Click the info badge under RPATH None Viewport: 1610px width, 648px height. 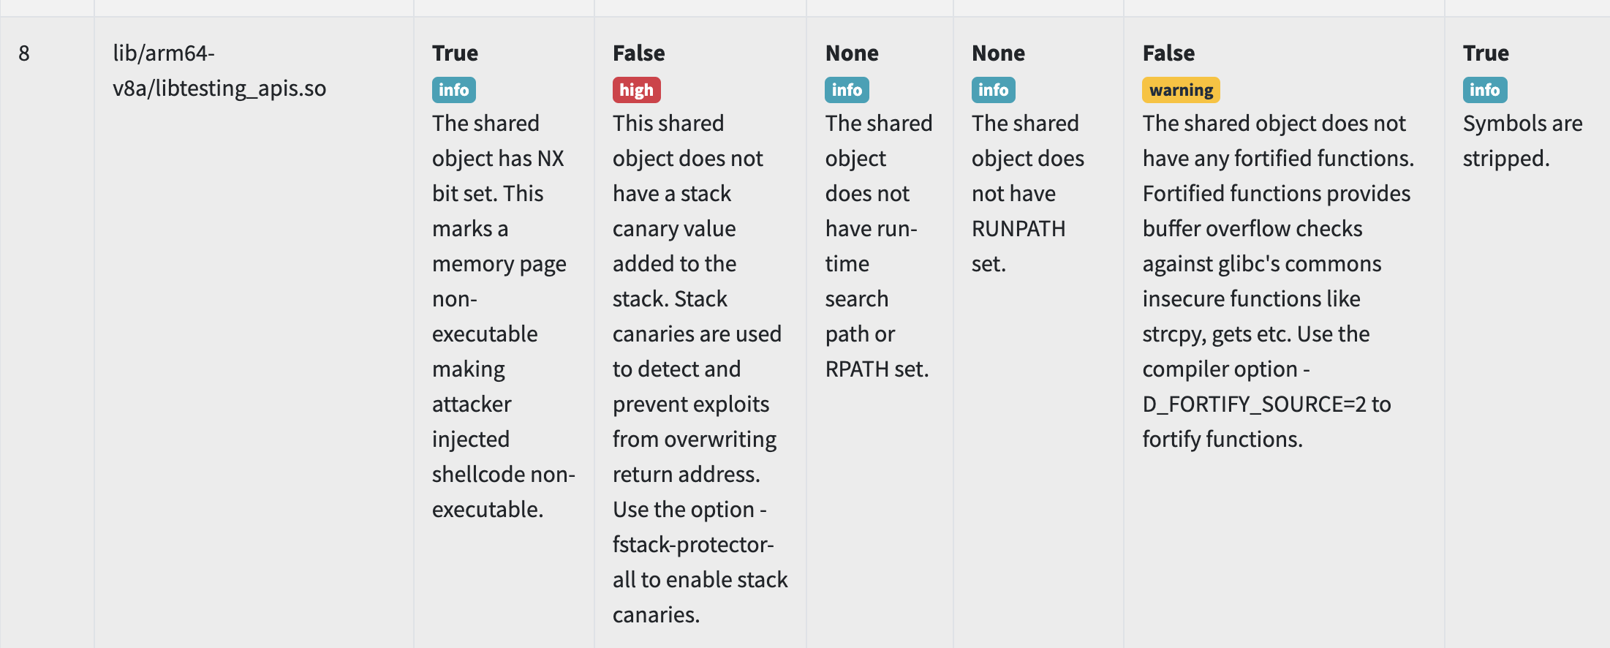[x=847, y=90]
